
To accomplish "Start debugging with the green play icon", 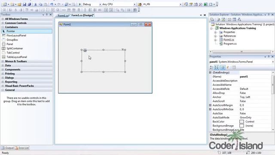I will [80, 4].
